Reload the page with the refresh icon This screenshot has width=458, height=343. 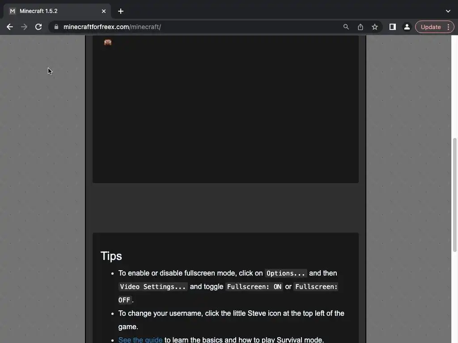(38, 27)
